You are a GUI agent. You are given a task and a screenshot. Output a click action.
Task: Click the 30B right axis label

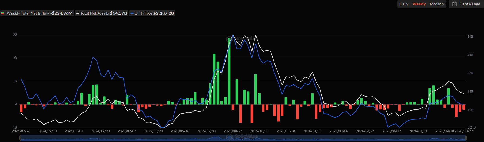point(470,37)
